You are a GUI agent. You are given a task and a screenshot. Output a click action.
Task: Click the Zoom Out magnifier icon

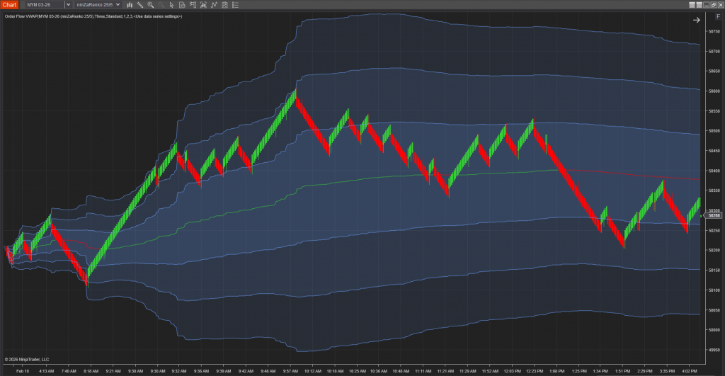[x=161, y=5]
